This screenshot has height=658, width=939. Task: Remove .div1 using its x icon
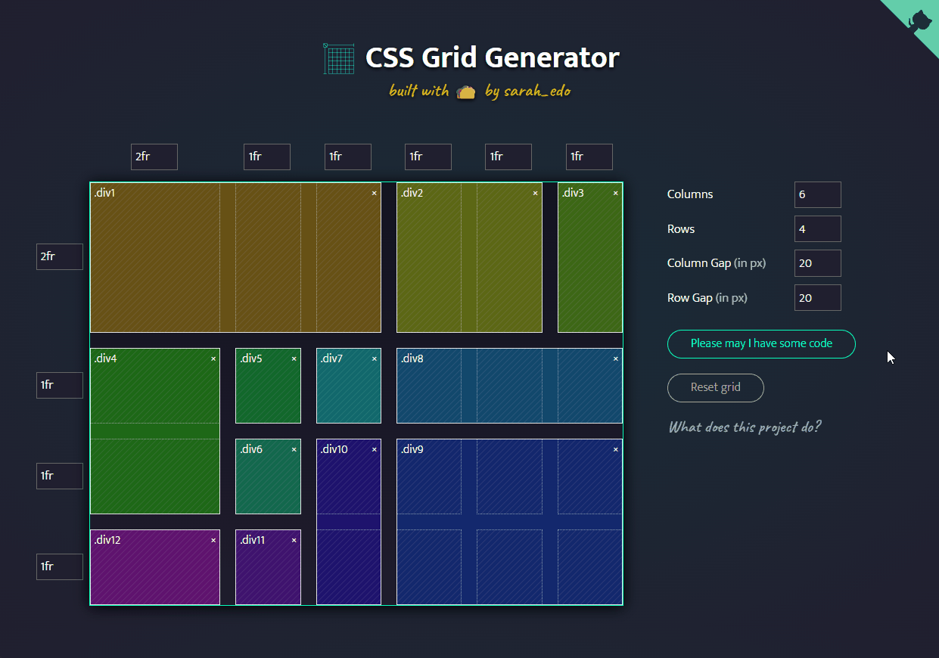click(x=374, y=194)
